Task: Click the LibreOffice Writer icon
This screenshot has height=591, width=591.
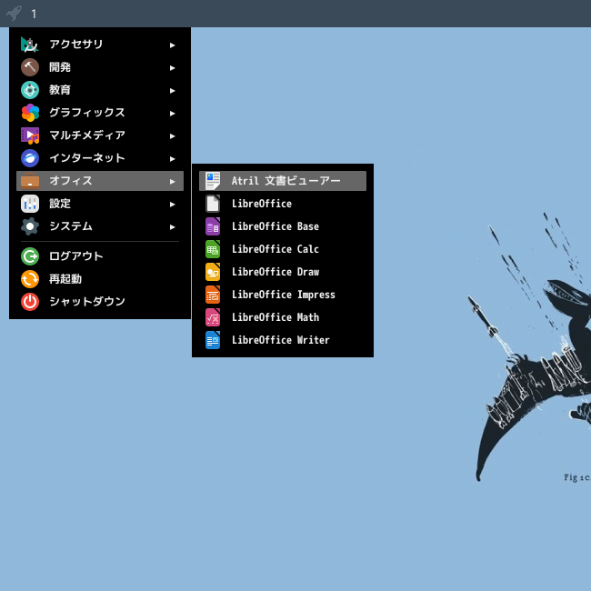Action: tap(213, 340)
